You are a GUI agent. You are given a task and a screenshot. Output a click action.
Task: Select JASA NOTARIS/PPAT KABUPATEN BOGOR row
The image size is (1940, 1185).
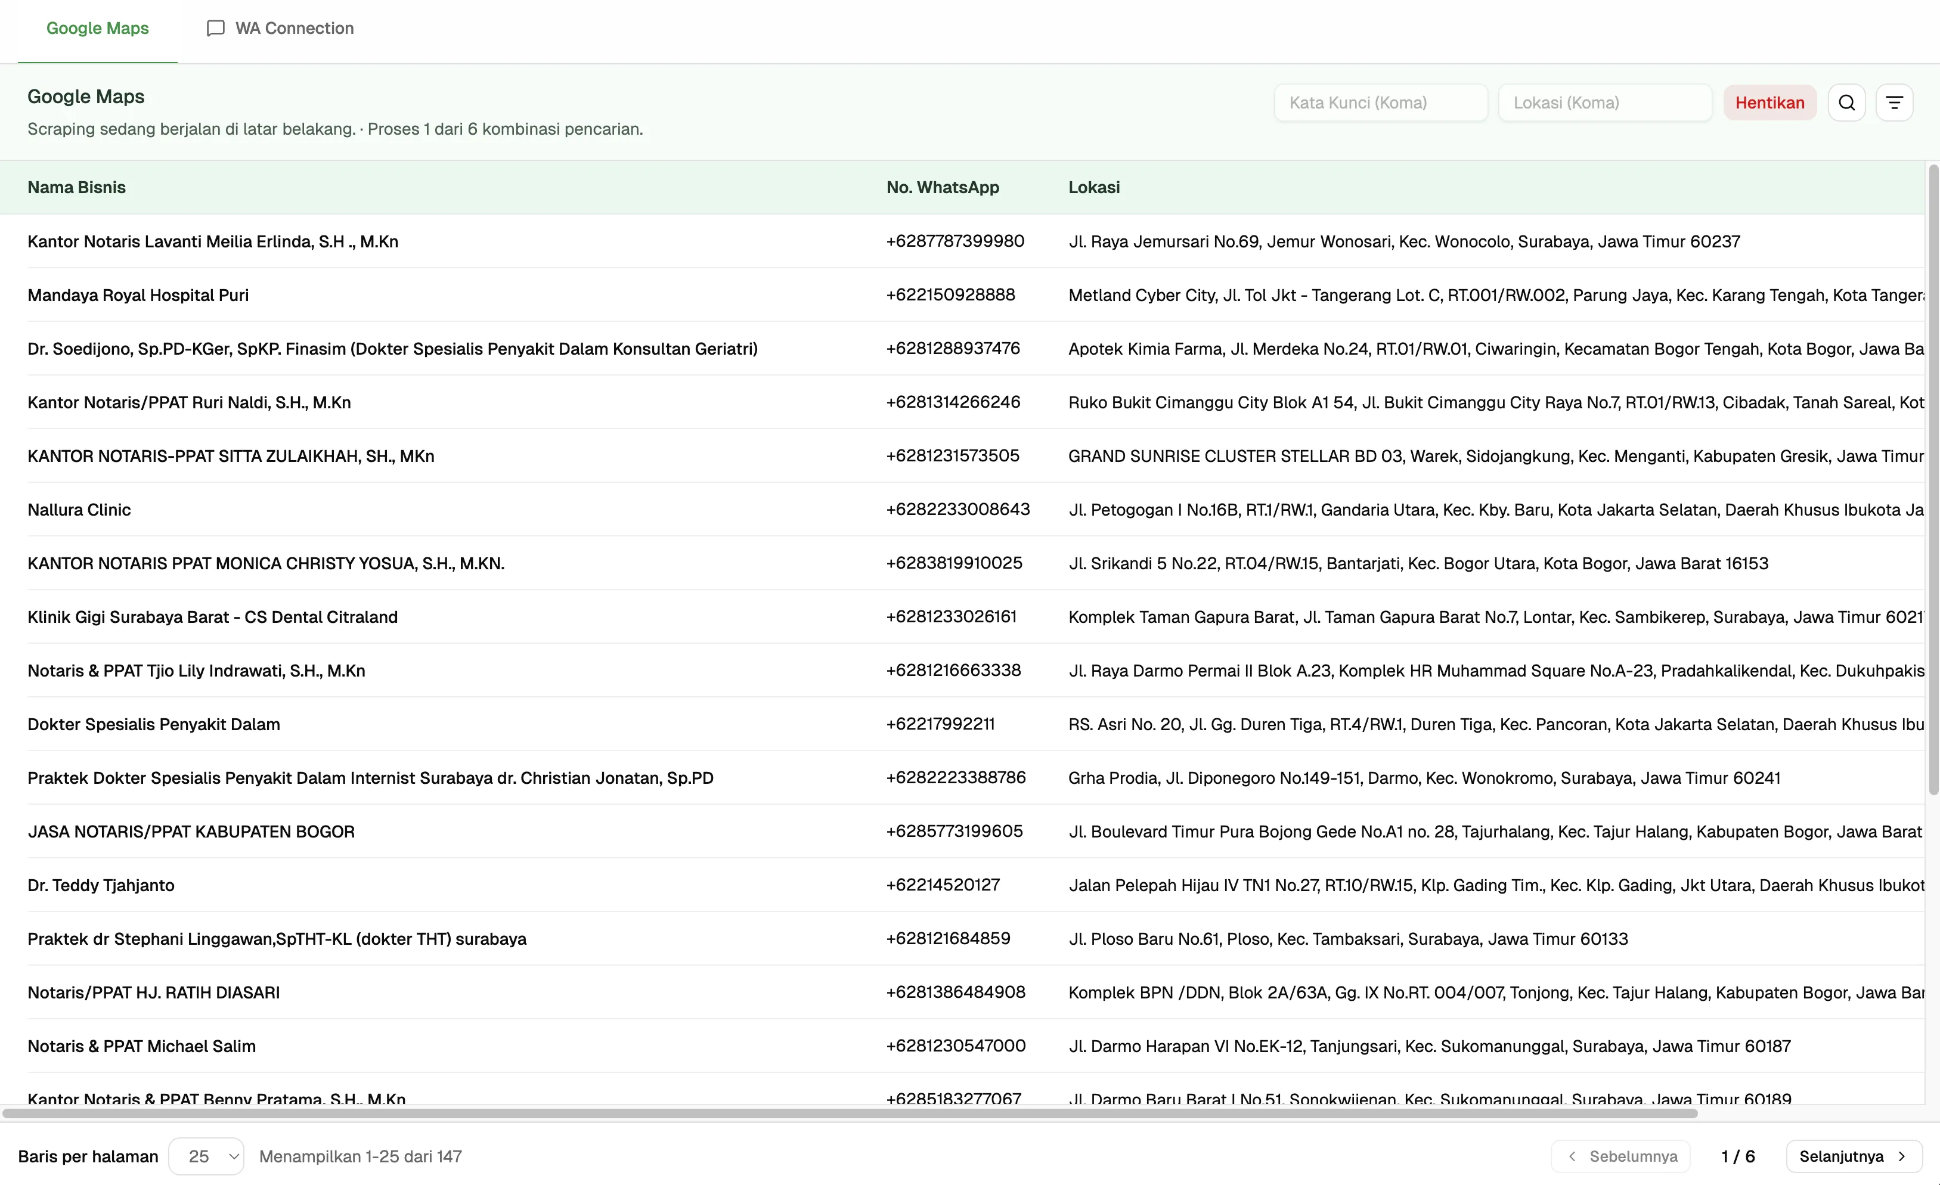(x=962, y=832)
